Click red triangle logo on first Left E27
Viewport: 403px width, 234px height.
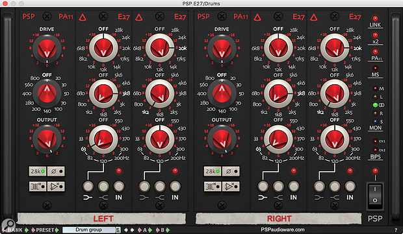83,18
